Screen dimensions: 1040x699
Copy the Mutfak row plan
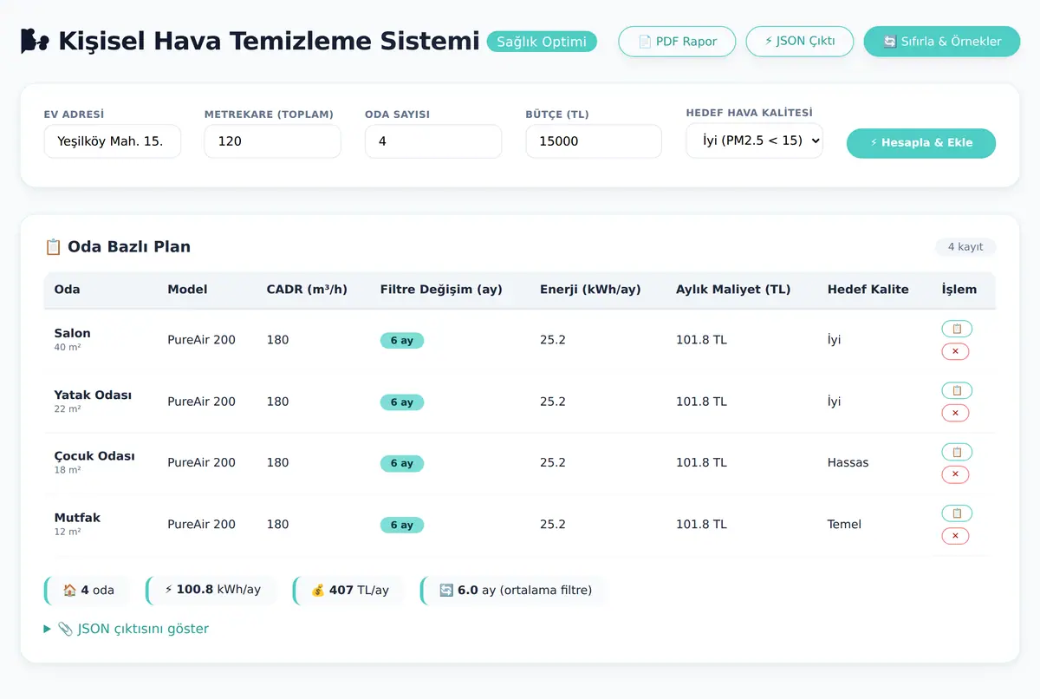[x=957, y=513]
